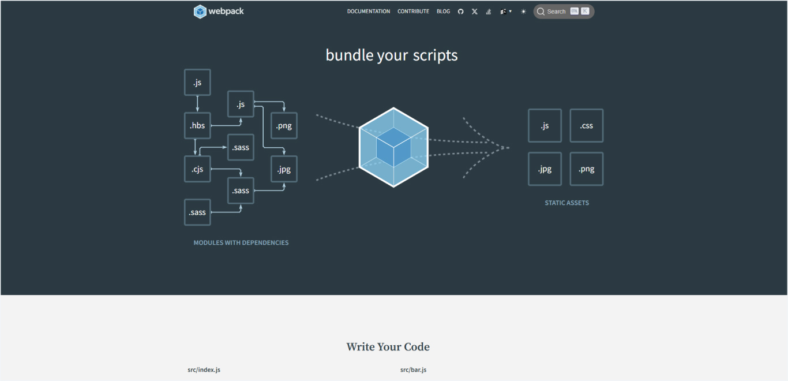Click the X (Twitter) social icon
Viewport: 788px width, 381px height.
coord(474,11)
